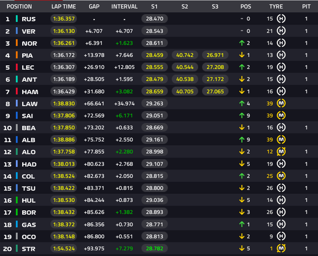The image size is (318, 256).
Task: Click driver name VER
Action: click(x=29, y=31)
